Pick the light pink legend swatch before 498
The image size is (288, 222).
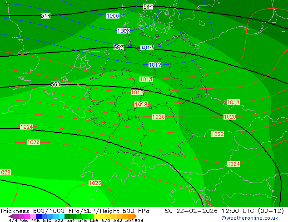[33, 216]
